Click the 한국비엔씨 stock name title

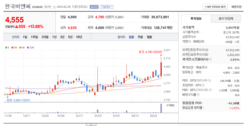point(17,6)
